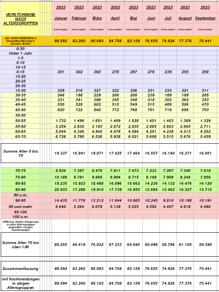This screenshot has height=292, width=219.
Task: Select the September month heading
Action: [x=205, y=18]
